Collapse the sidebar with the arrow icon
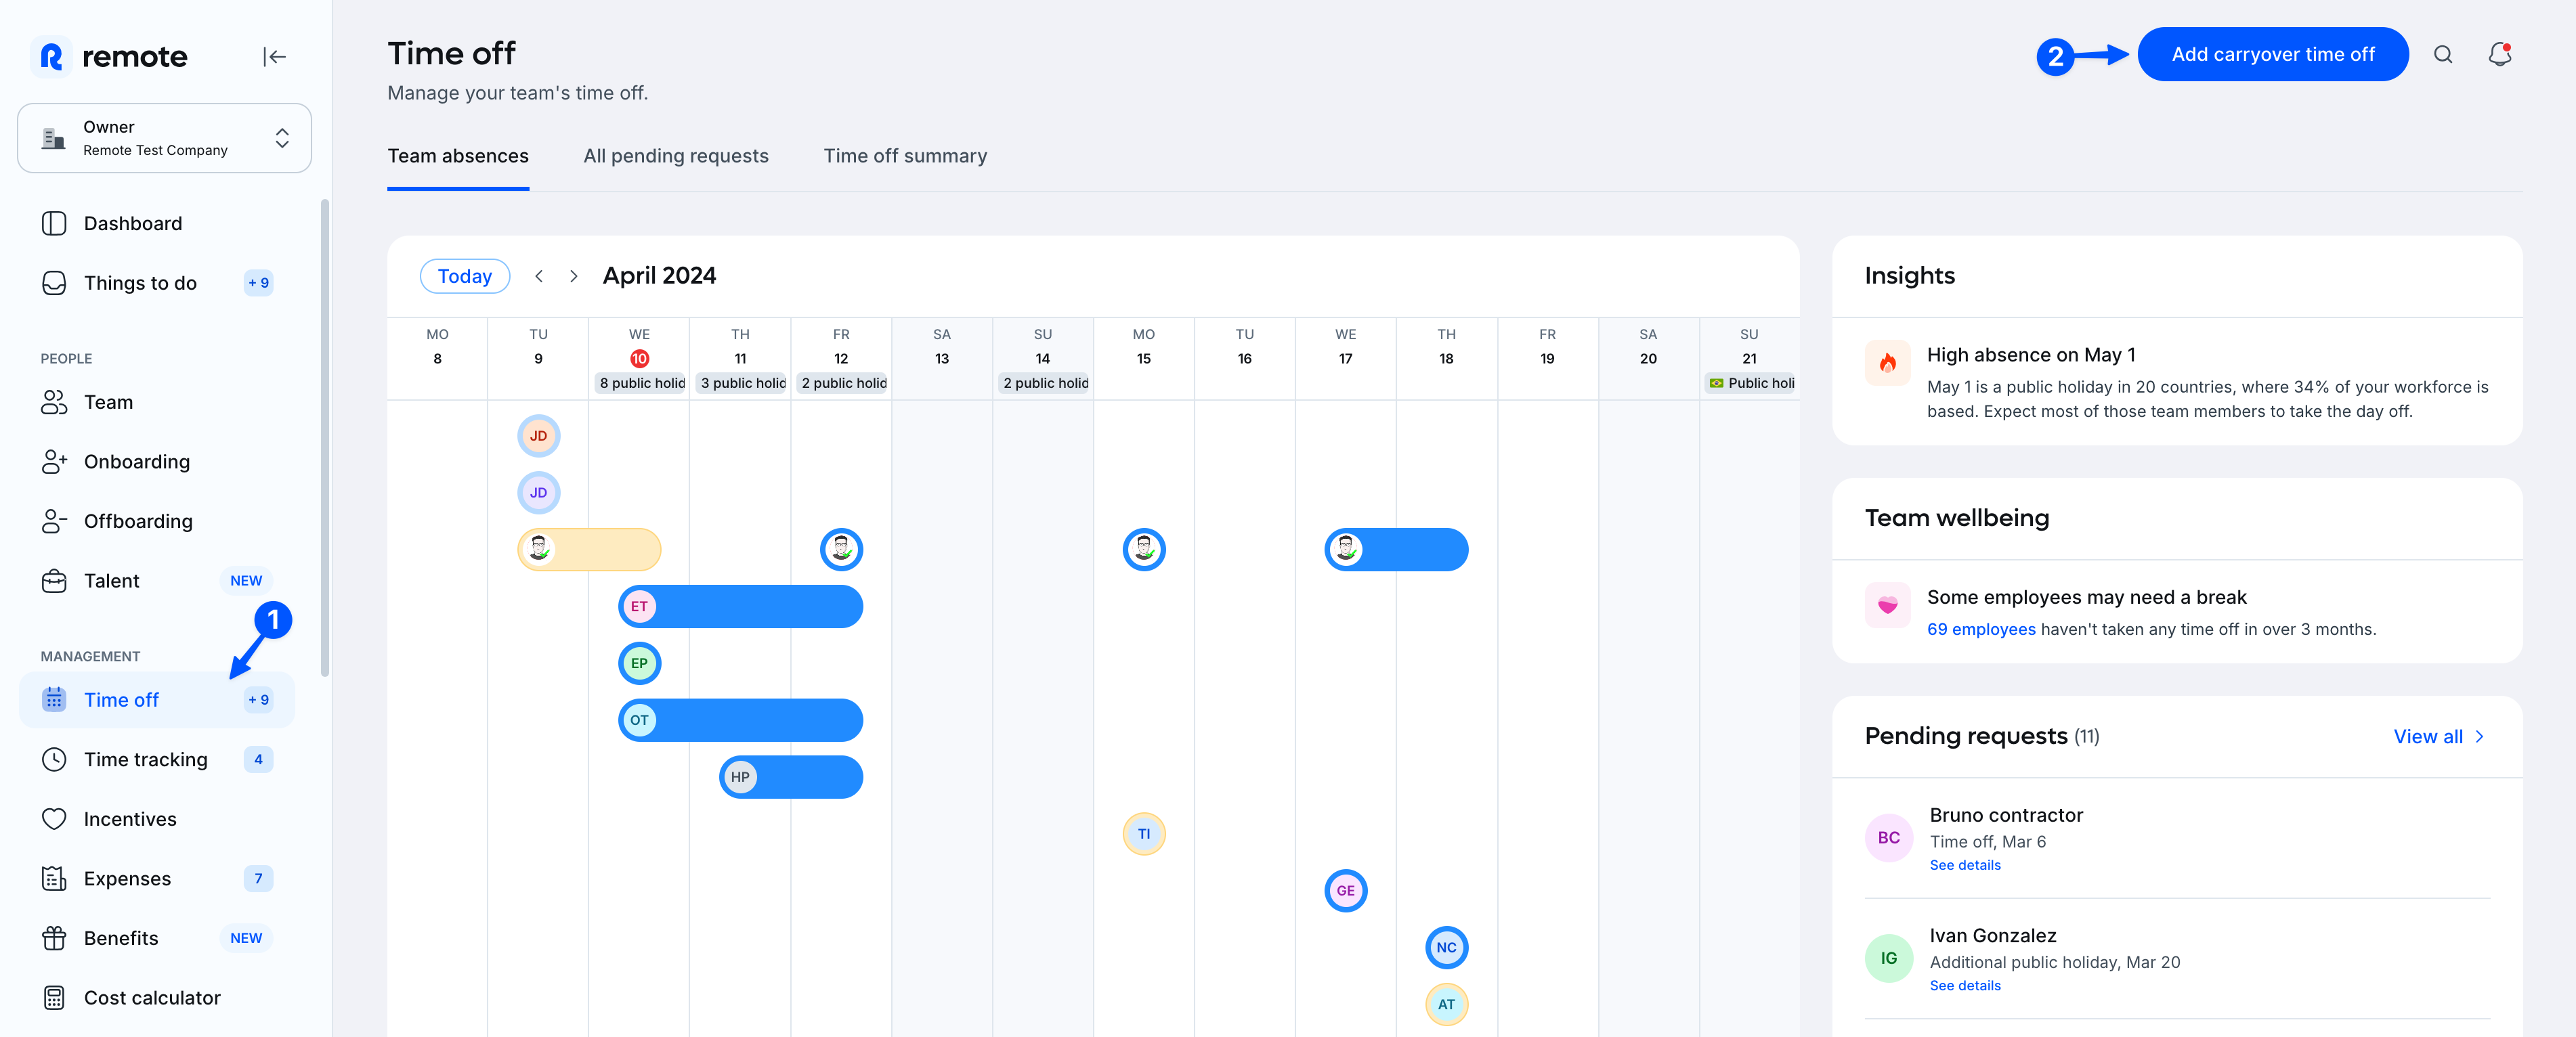Screen dimensions: 2576x1037 (x=275, y=57)
